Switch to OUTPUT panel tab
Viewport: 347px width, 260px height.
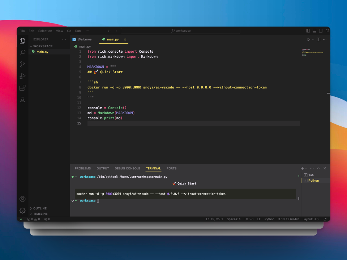(103, 169)
